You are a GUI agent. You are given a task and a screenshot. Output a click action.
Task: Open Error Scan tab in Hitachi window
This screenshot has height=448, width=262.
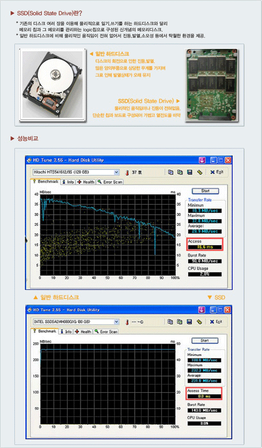pos(110,182)
